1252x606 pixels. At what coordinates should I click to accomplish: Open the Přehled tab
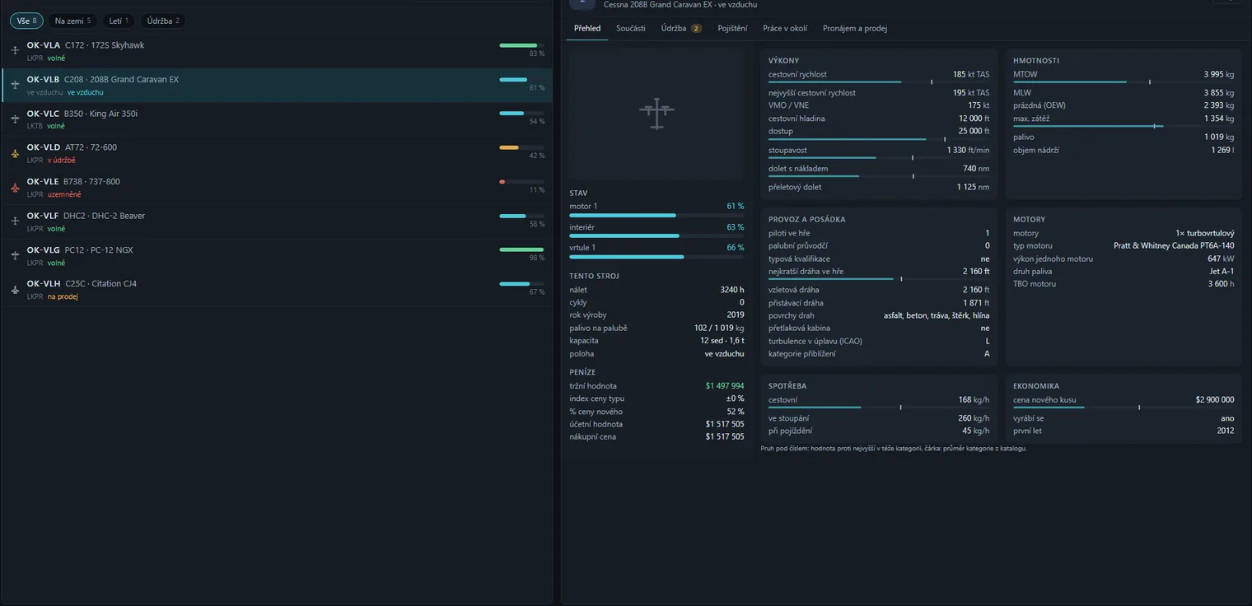[587, 28]
